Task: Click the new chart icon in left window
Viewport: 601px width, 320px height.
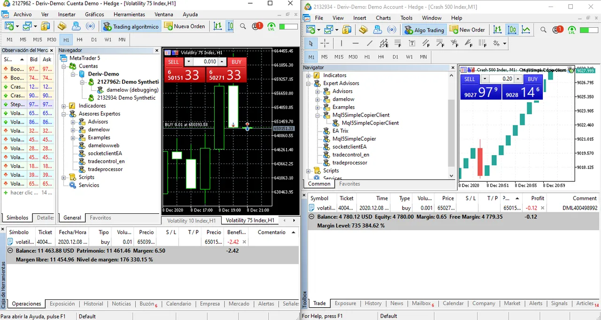Action: [10, 26]
